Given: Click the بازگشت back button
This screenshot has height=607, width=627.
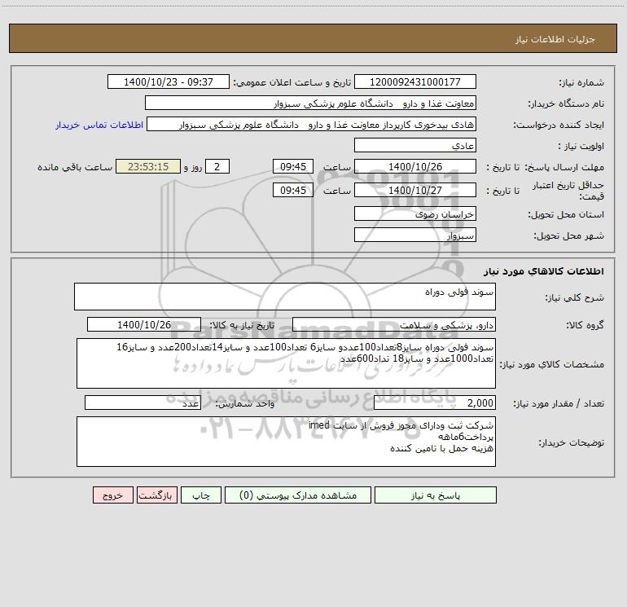Looking at the screenshot, I should 156,495.
